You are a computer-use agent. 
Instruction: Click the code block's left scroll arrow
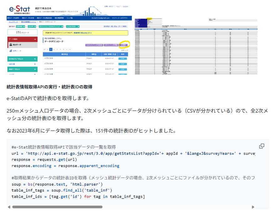tap(9, 207)
